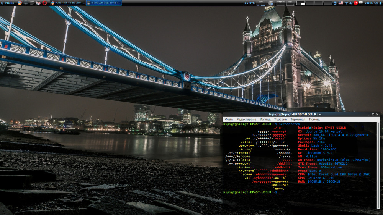Switch to the Firefox 'Снимки на Вашия' window
The image size is (383, 215).
(68, 3)
